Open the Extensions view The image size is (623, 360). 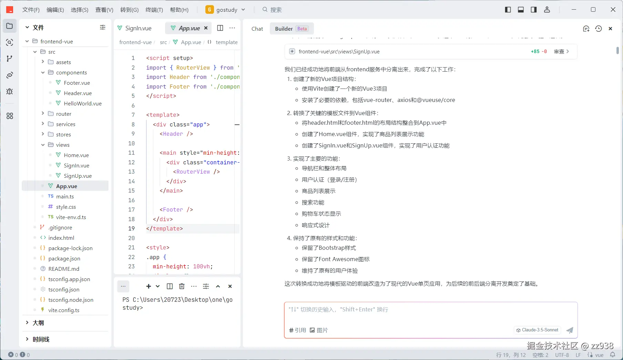point(10,116)
